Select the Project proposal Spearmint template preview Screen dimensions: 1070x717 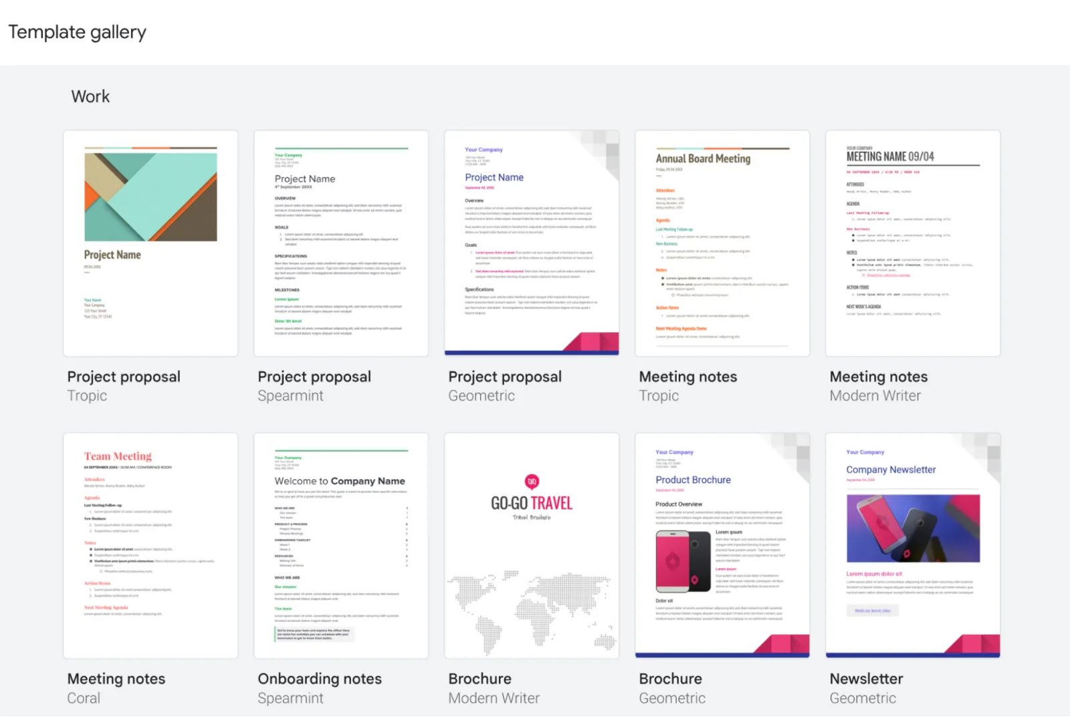coord(341,243)
